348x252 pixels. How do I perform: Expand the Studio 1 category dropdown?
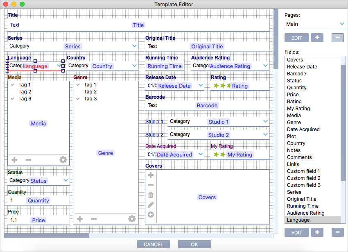tap(265, 121)
